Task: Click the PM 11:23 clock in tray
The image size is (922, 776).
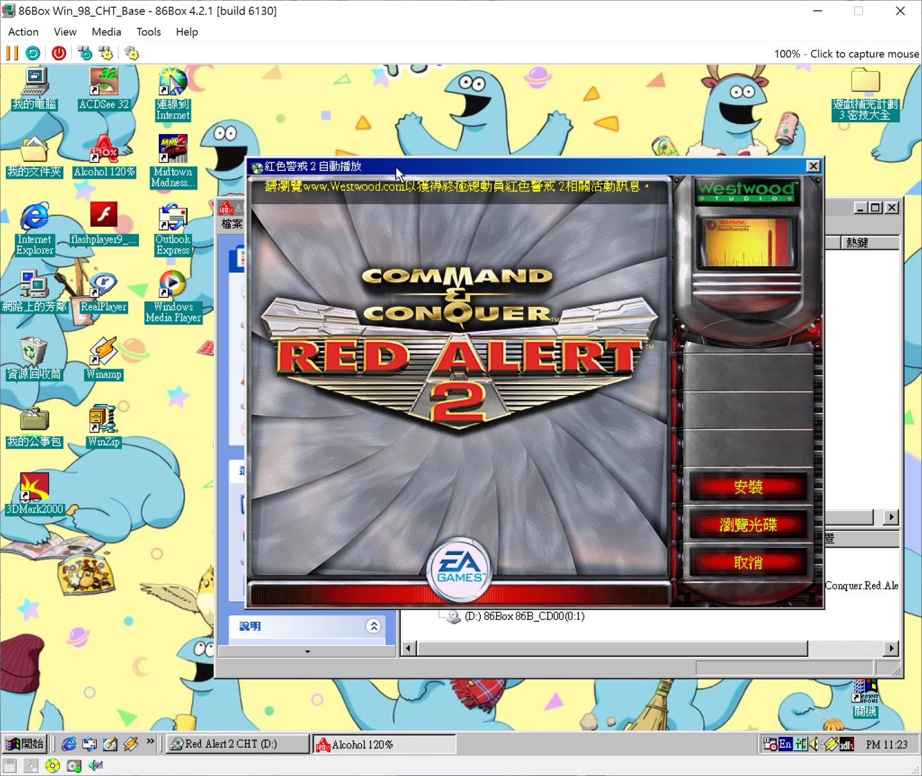Action: pos(887,745)
